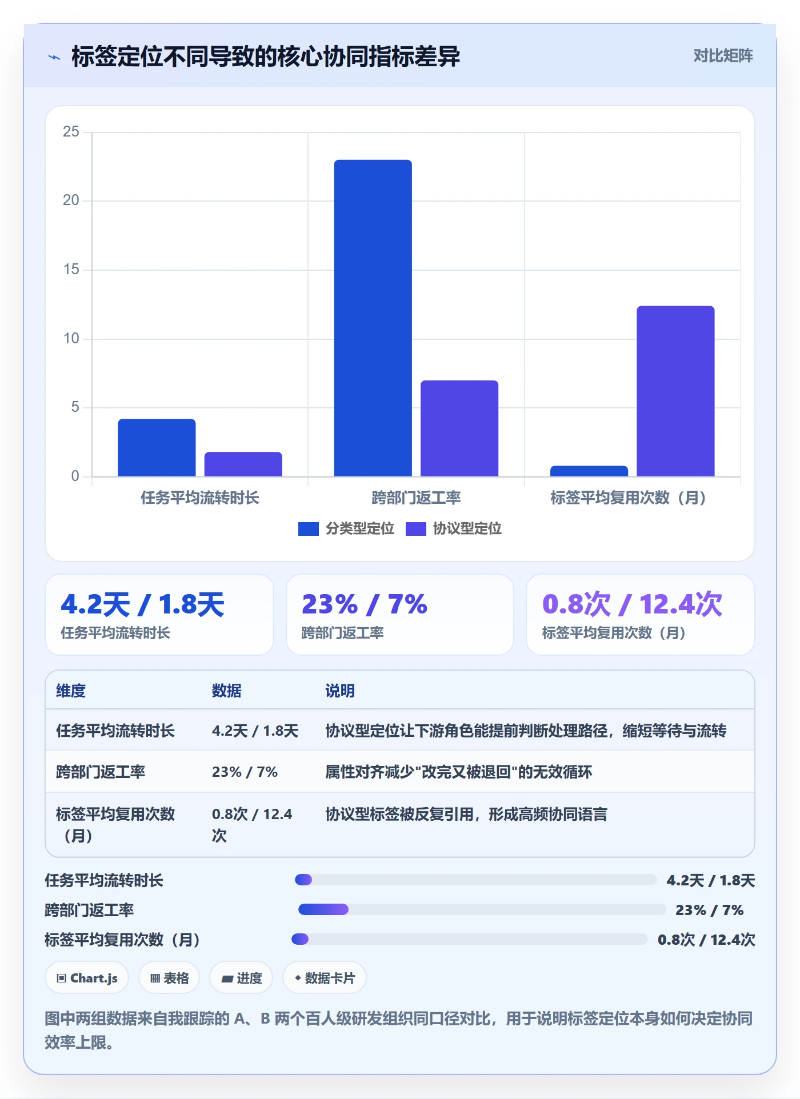This screenshot has height=1099, width=800.
Task: Click the table cell 跨部门返工率
Action: click(x=101, y=772)
